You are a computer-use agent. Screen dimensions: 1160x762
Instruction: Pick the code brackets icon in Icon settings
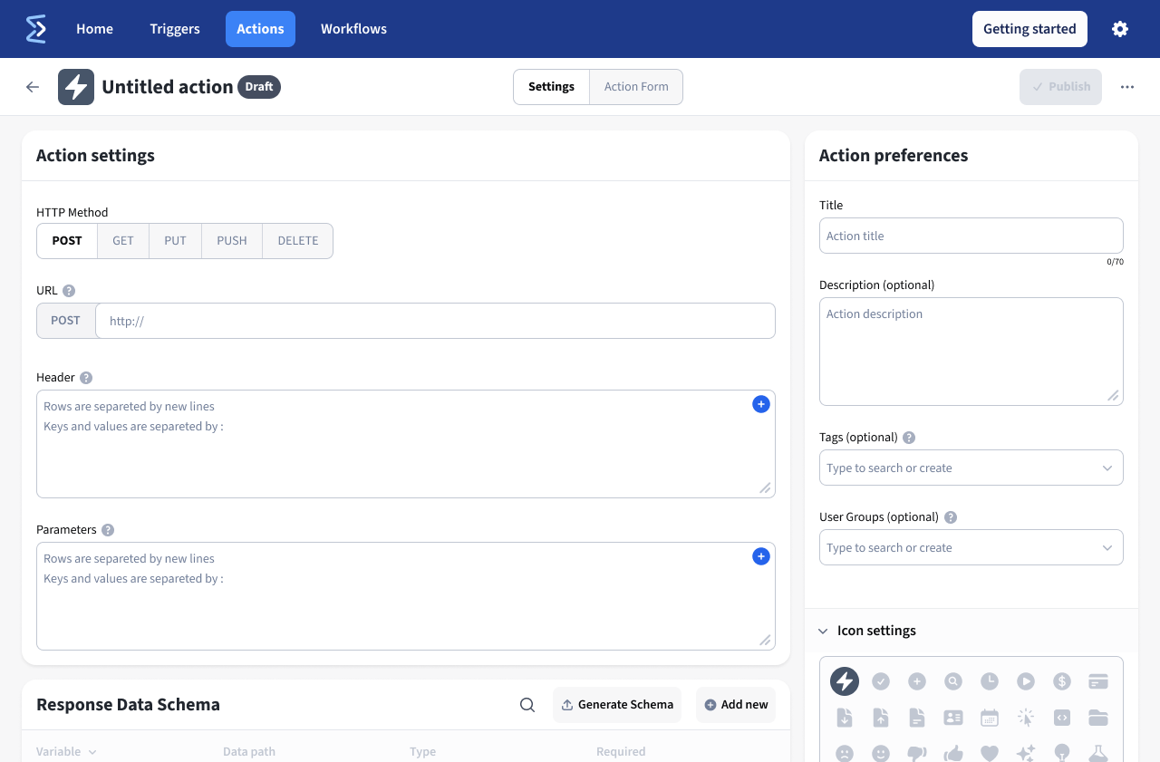pos(1062,718)
